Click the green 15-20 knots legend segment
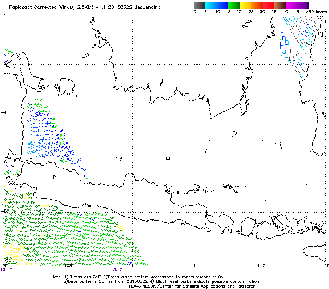 click(x=234, y=5)
